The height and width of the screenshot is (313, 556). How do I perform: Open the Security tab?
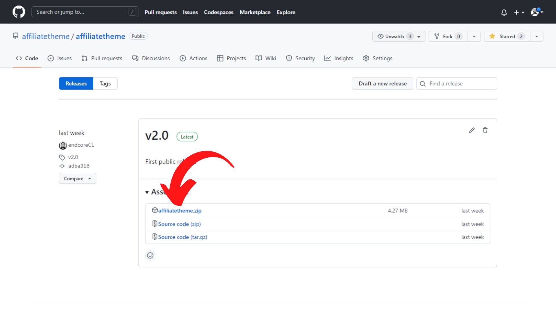(x=300, y=58)
